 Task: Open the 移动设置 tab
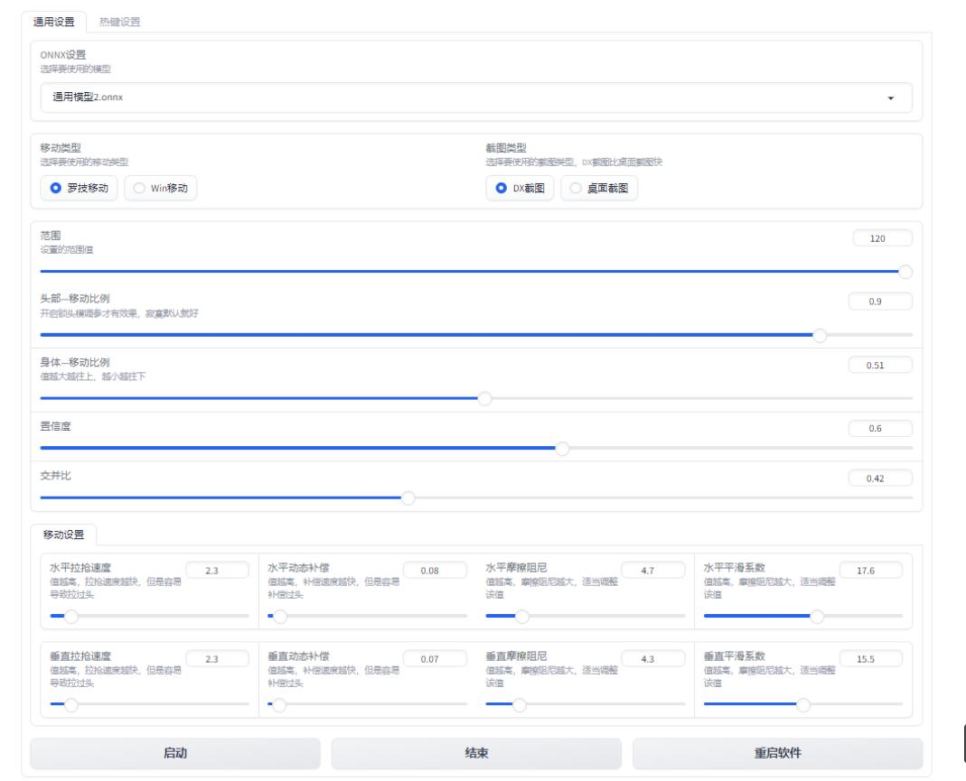pos(64,535)
